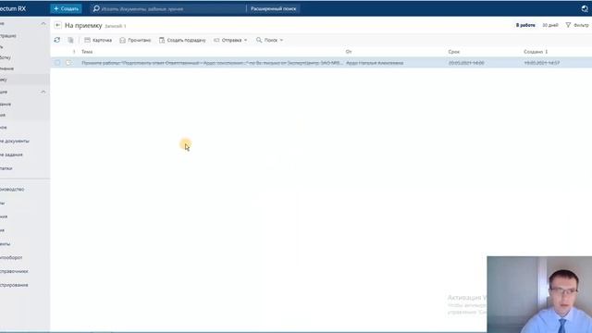
Task: Collapse the top sidebar group chevron
Action: tap(43, 24)
